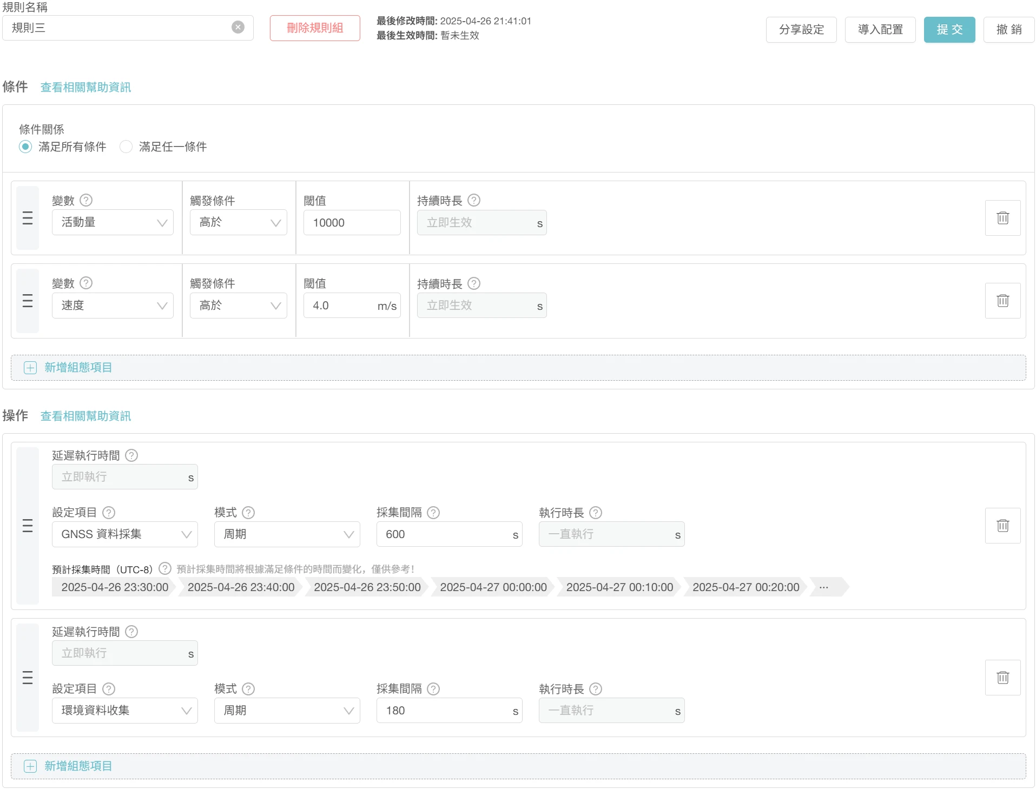Image resolution: width=1036 pixels, height=789 pixels.
Task: Expand the GNSS 資料採集 setting dropdown
Action: [x=125, y=534]
